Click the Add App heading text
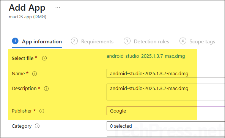The width and height of the screenshot is (225, 138). point(27,8)
